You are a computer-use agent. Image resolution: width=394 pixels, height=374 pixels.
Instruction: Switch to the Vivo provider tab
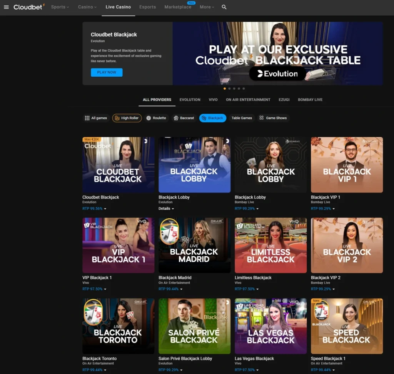tap(213, 100)
